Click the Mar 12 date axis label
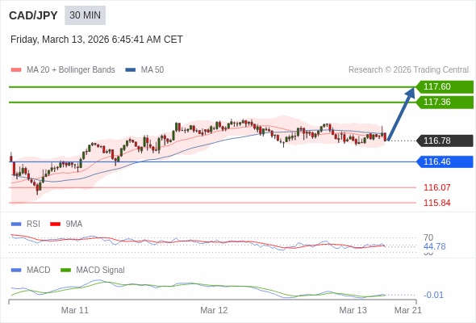 click(x=214, y=310)
